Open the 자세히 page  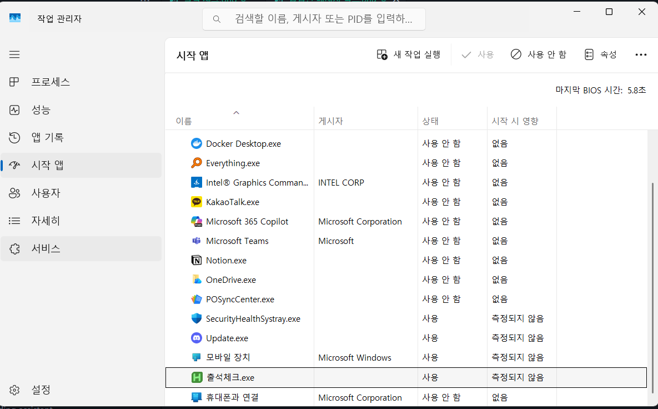[81, 221]
